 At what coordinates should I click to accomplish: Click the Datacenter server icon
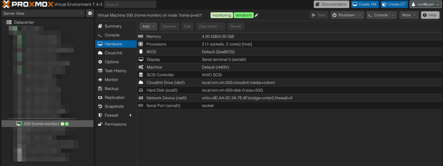point(9,22)
